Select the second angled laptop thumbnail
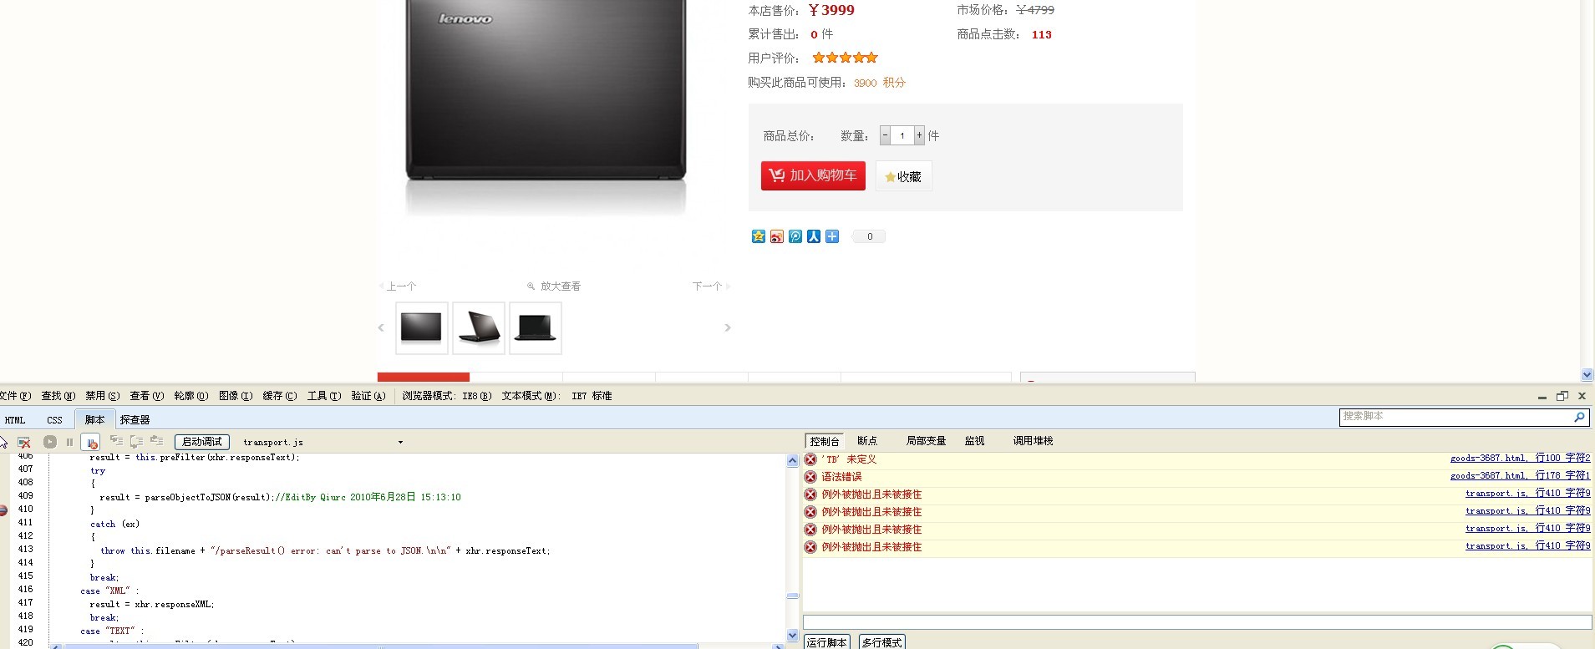Image resolution: width=1595 pixels, height=649 pixels. click(x=479, y=328)
